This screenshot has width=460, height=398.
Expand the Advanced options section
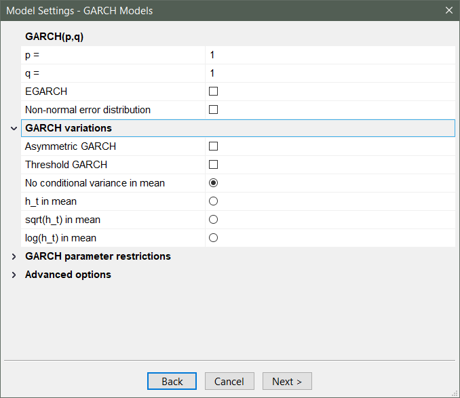(x=14, y=275)
